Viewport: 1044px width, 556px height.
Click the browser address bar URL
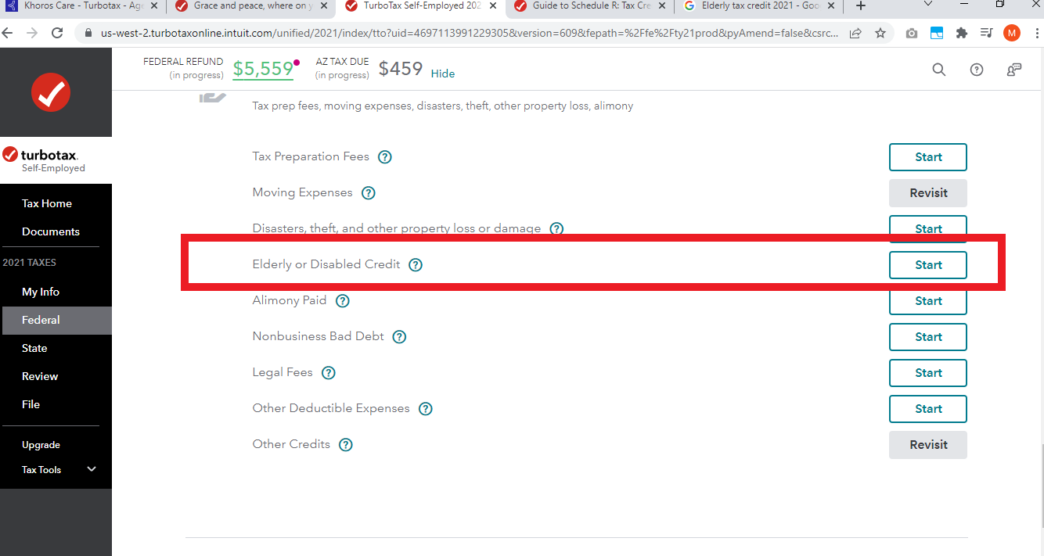(x=470, y=34)
